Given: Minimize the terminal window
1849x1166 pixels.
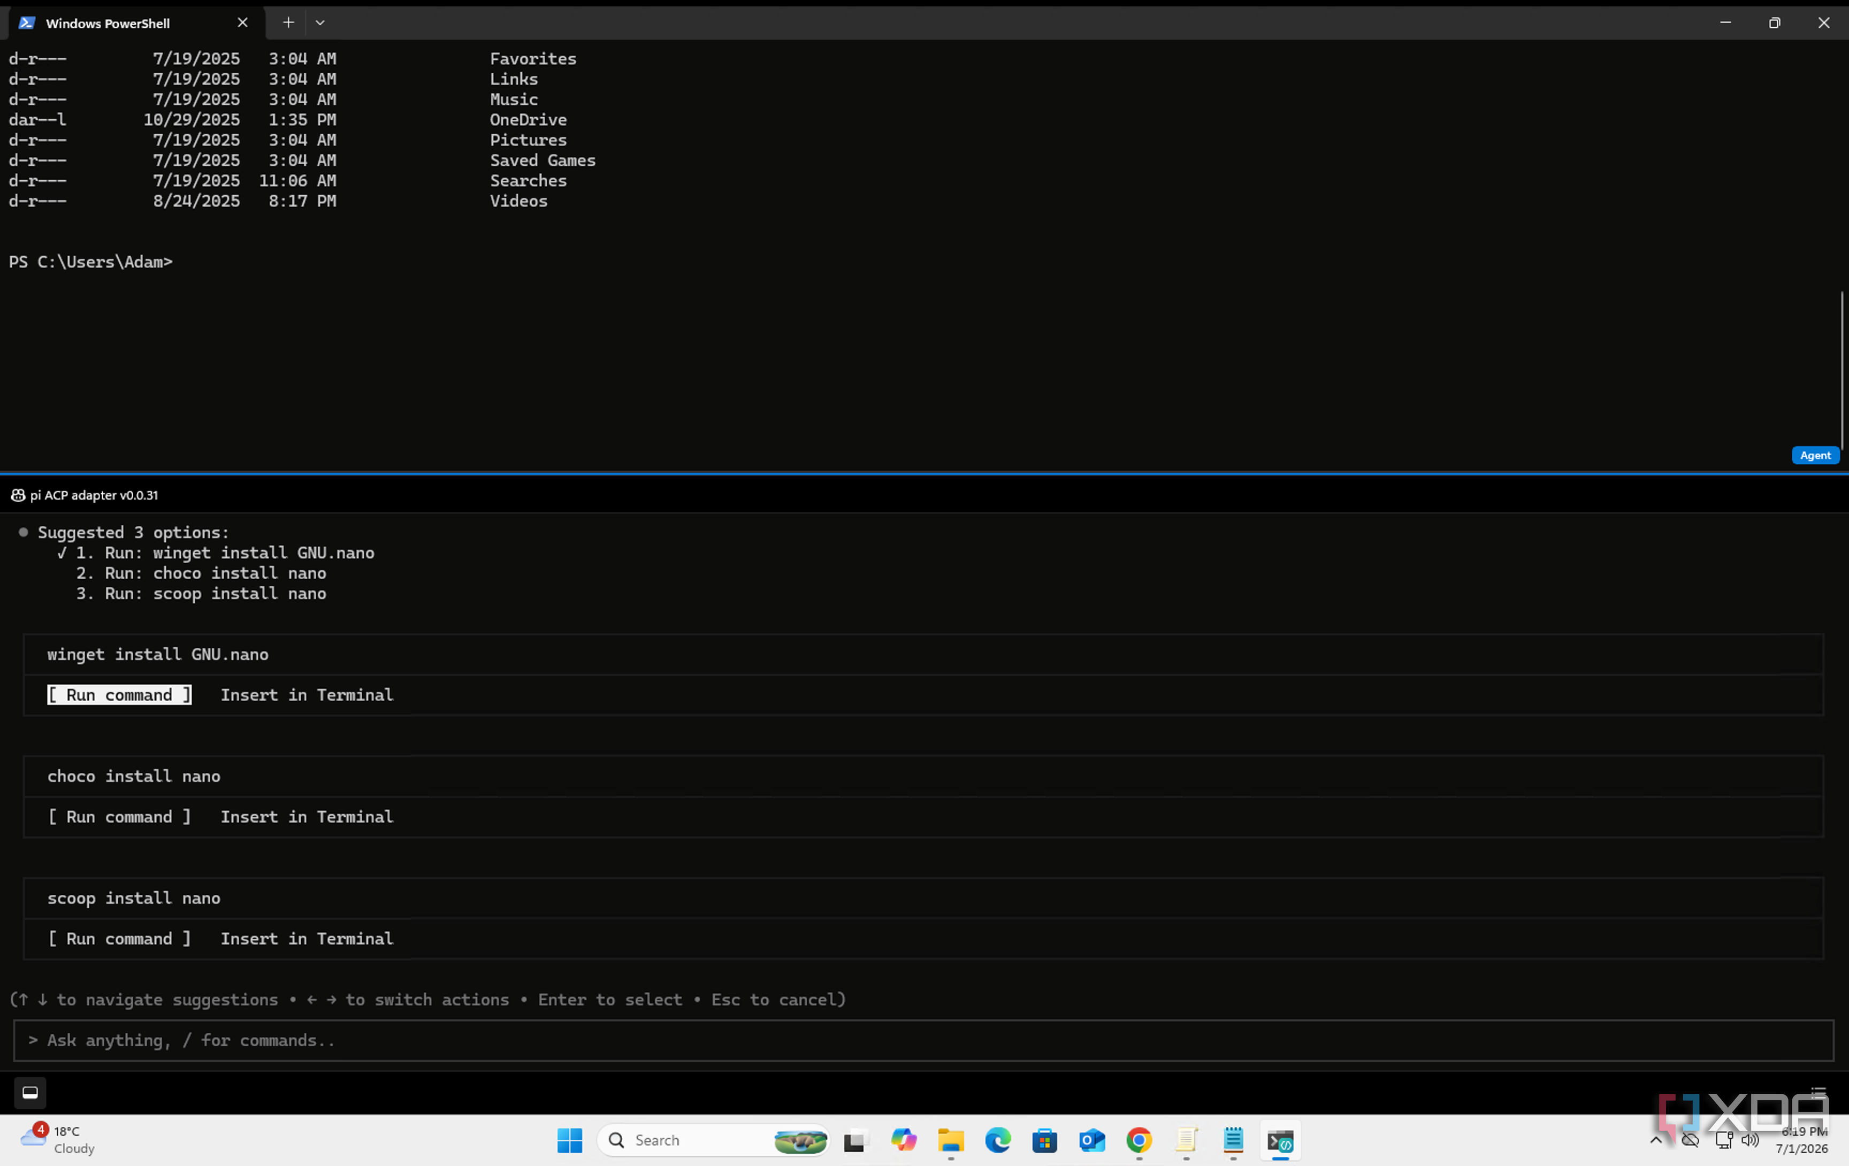Looking at the screenshot, I should (1725, 23).
